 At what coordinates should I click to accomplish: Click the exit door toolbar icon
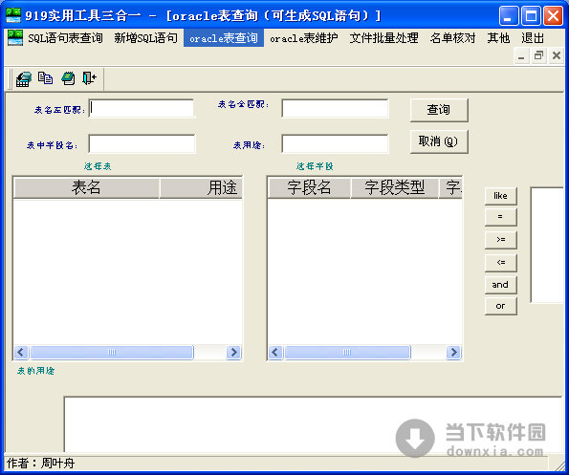89,78
